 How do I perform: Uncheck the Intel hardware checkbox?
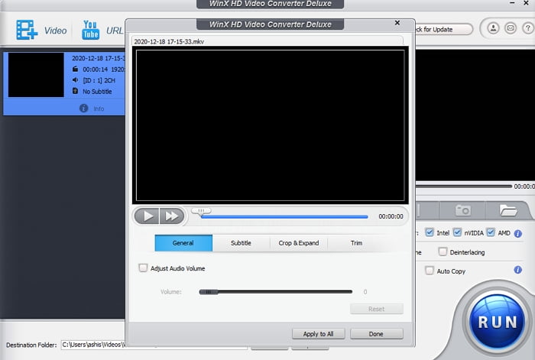click(x=430, y=232)
